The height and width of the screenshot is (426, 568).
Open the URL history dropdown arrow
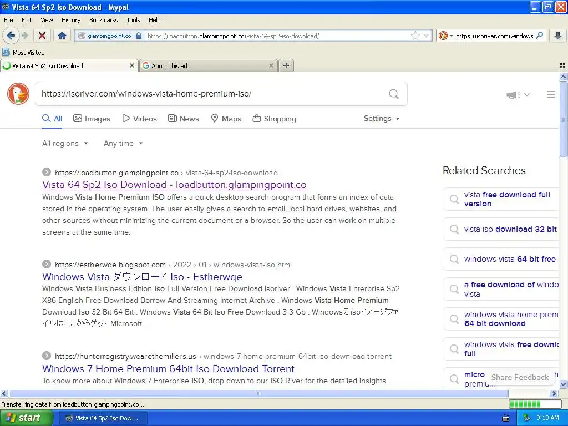(427, 35)
